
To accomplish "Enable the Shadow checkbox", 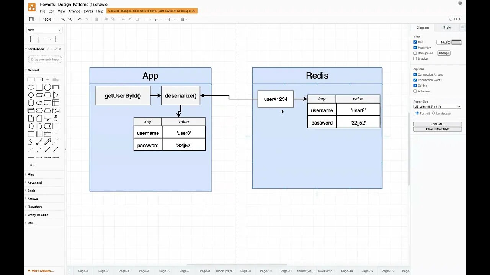I will 415,58.
